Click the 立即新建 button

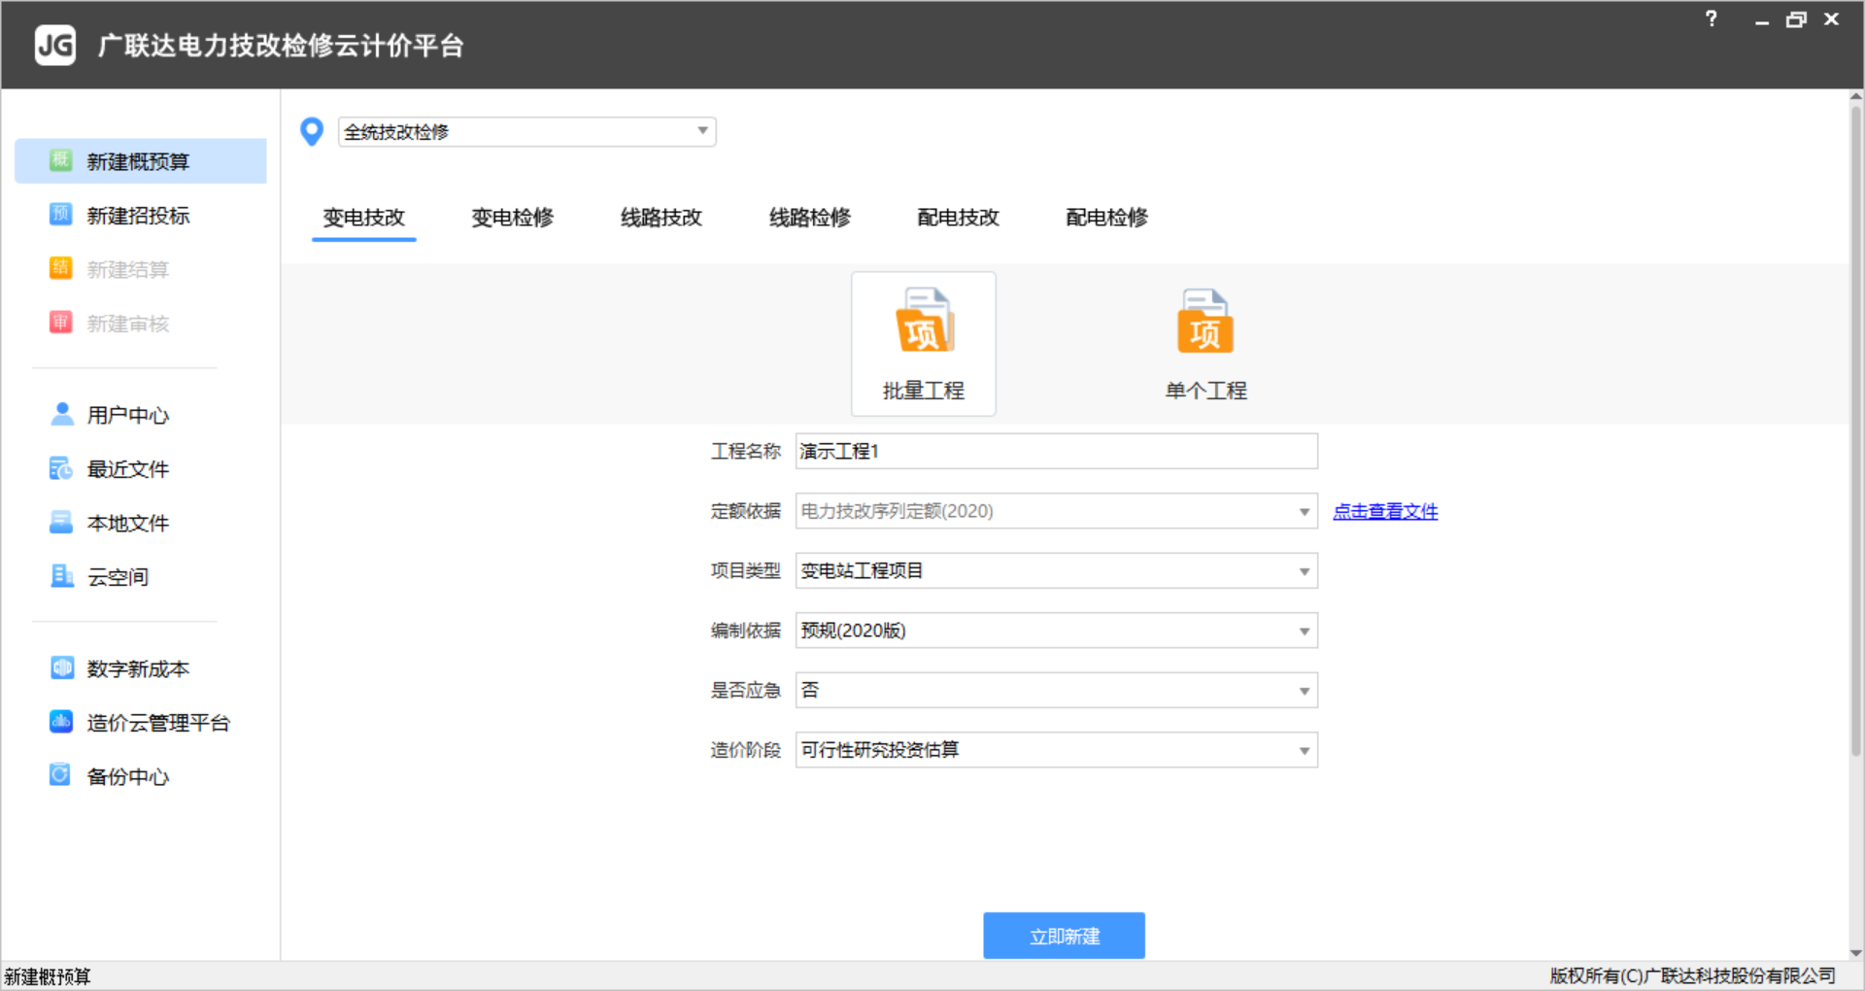(x=1065, y=936)
